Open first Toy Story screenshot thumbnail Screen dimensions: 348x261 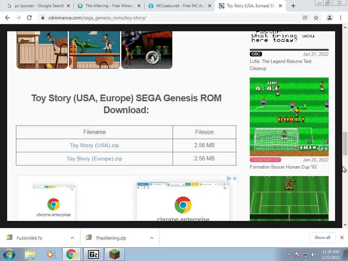42,50
